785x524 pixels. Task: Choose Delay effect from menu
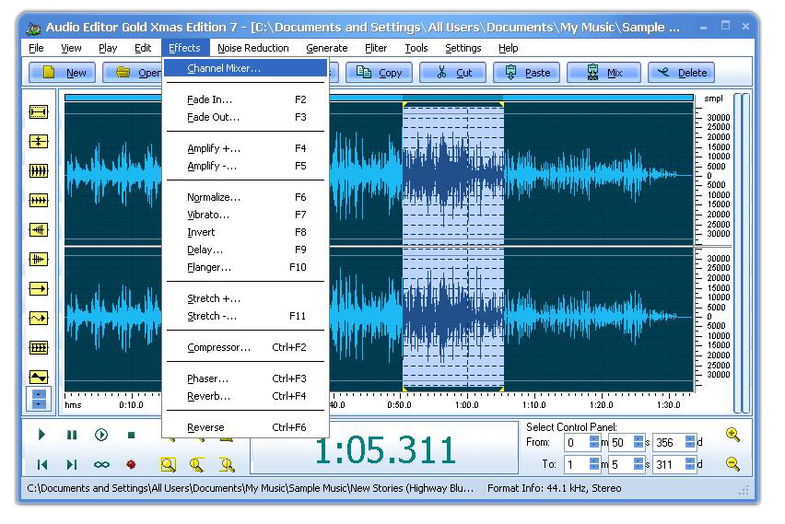246,250
